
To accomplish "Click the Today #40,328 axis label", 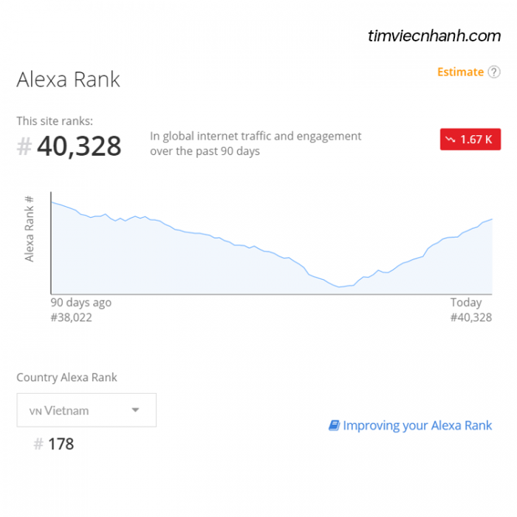I will tap(471, 310).
